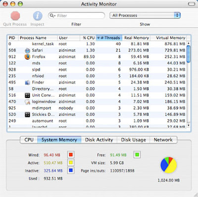198x197 pixels.
Task: Open the Disk Activity tab
Action: [x=99, y=140]
